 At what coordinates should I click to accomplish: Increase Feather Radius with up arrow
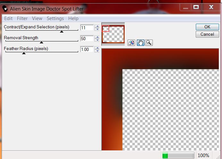pyautogui.click(x=97, y=48)
